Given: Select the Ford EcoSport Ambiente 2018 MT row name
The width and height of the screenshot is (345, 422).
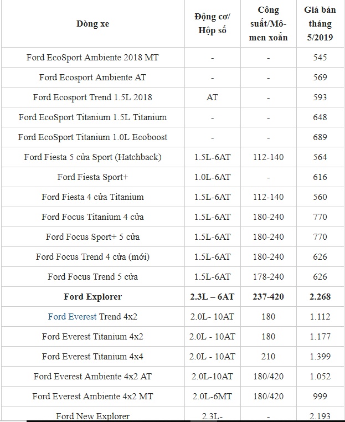Looking at the screenshot, I should 92,58.
